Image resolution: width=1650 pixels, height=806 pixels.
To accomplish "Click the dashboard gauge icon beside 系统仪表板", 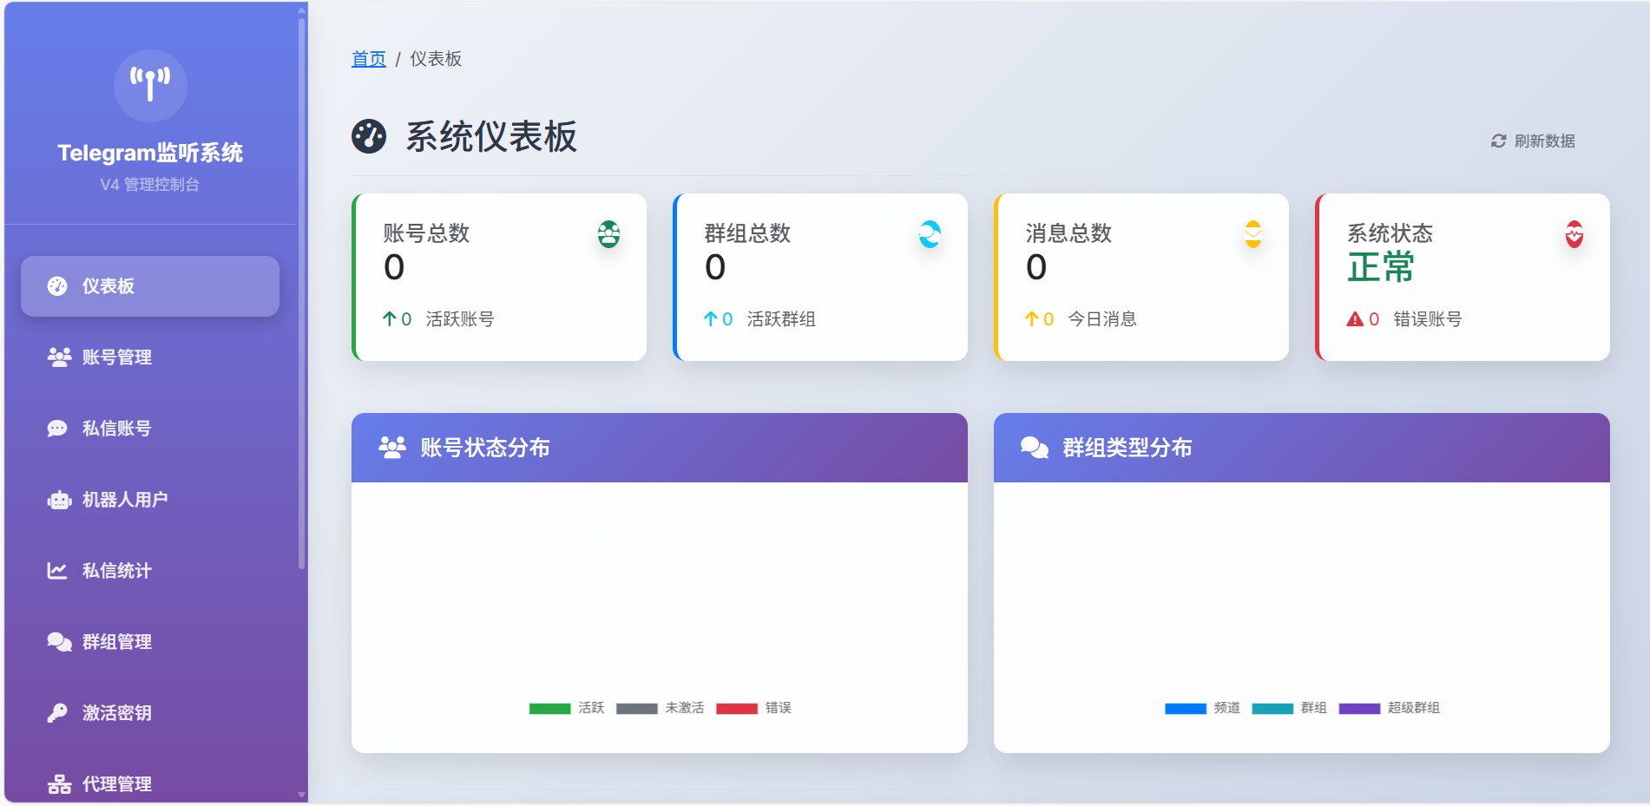I will click(x=369, y=136).
